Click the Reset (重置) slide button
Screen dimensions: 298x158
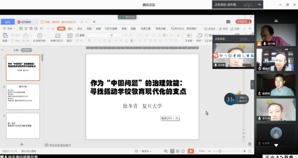click(x=80, y=35)
